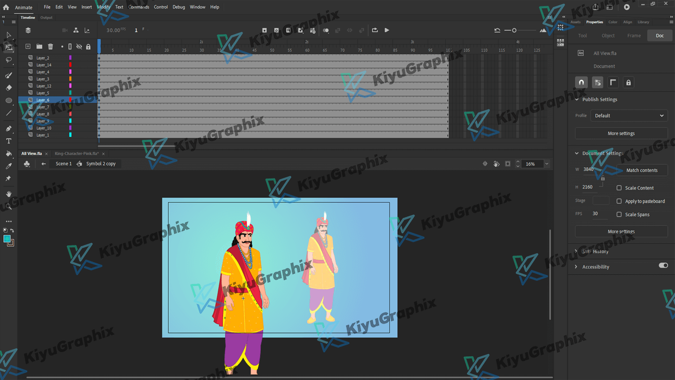Select the Eraser tool

(x=8, y=88)
